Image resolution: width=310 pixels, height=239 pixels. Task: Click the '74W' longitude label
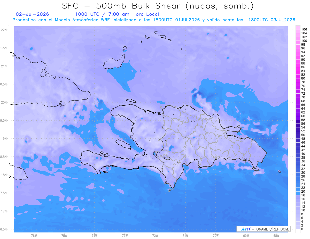pos(94,235)
